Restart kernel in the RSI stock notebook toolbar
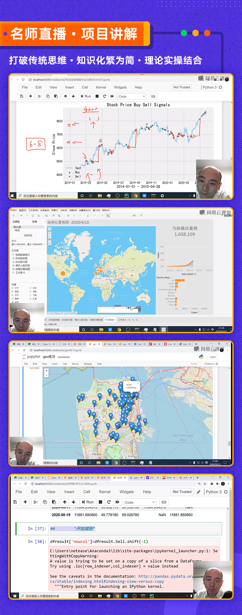 pyautogui.click(x=105, y=96)
